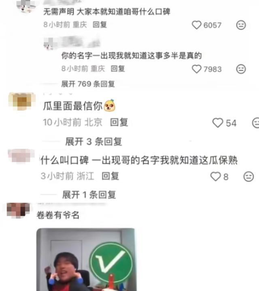Open the image attached with green checkmark

point(86,259)
